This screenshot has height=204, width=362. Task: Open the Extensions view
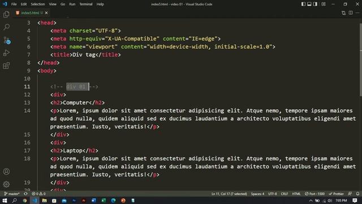tap(6, 66)
